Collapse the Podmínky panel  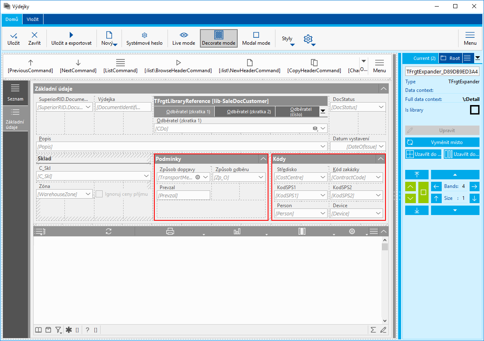coord(263,159)
